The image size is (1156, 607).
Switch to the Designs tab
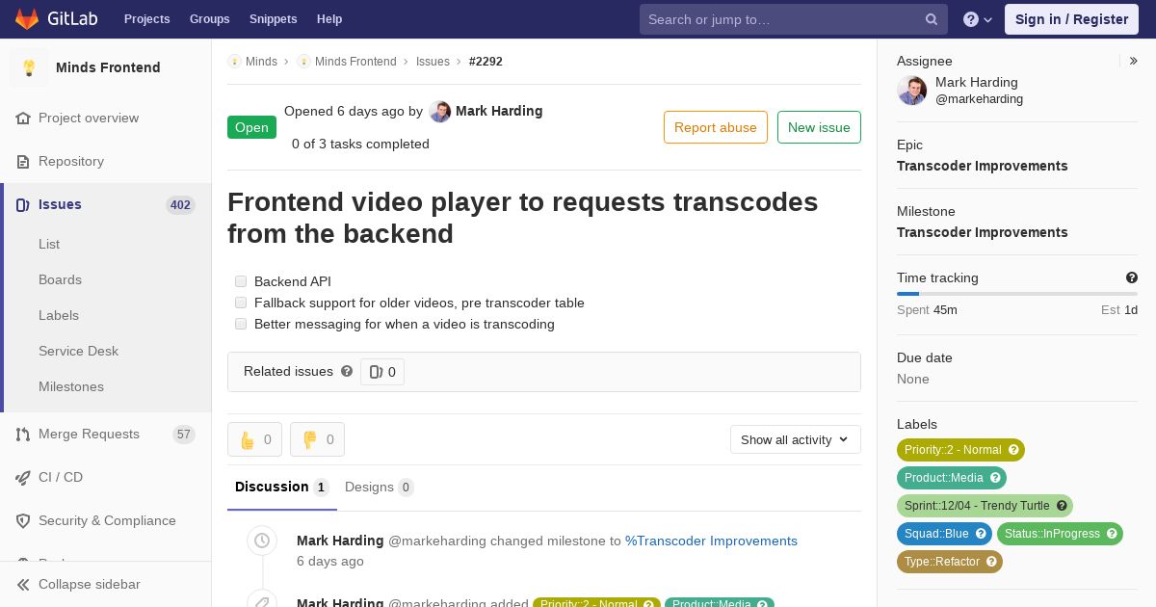point(379,488)
